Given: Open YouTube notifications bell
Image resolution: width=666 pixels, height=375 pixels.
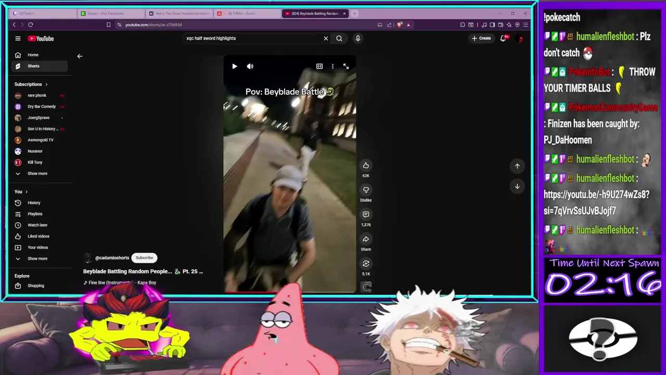Looking at the screenshot, I should 504,38.
